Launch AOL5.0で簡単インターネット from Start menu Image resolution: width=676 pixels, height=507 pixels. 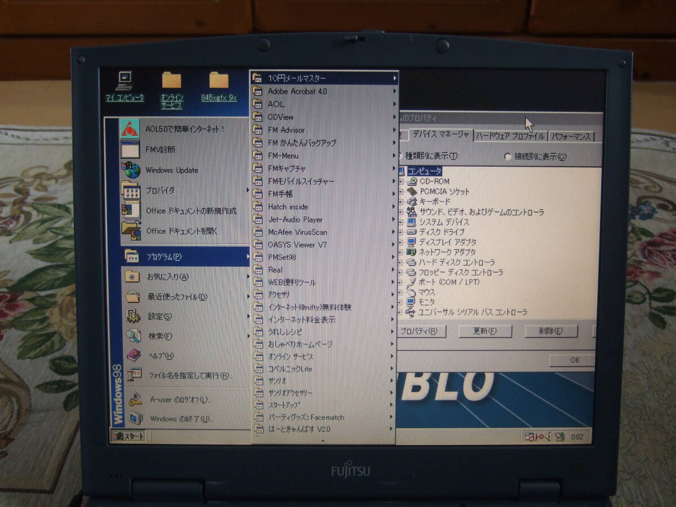[x=184, y=130]
